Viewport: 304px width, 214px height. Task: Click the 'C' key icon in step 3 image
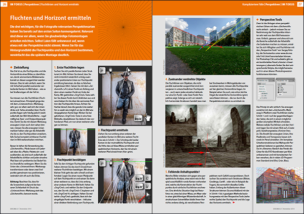point(147,178)
